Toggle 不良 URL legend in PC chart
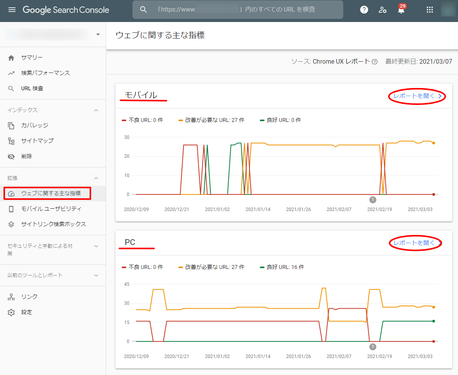Viewport: 458px width, 375px height. tap(142, 267)
